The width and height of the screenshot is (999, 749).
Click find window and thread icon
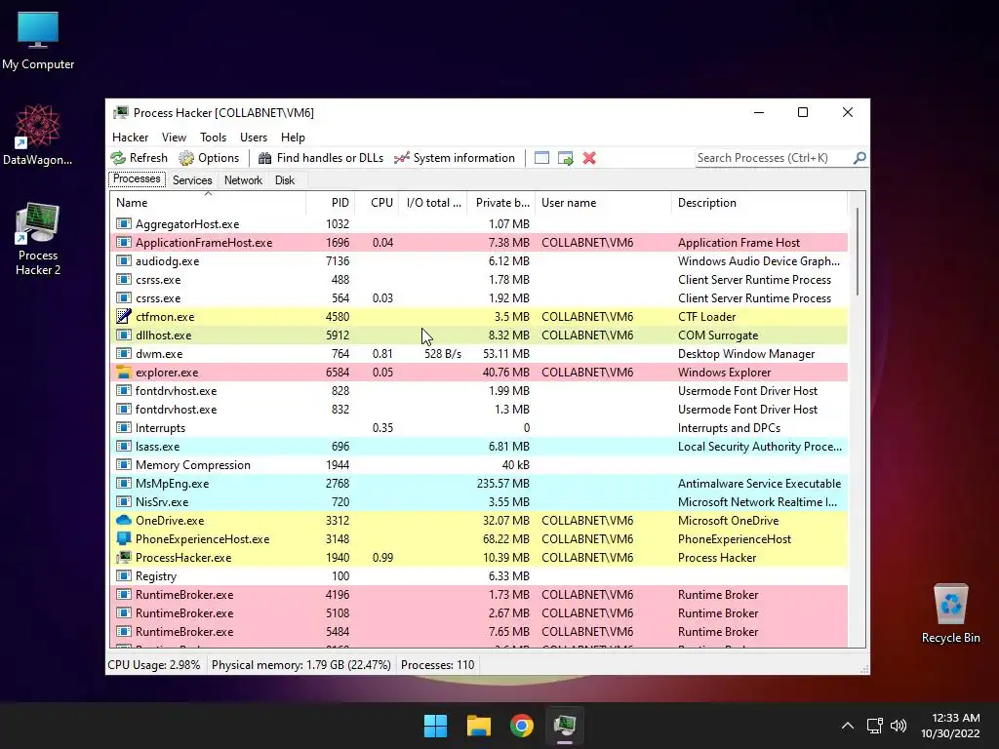565,158
